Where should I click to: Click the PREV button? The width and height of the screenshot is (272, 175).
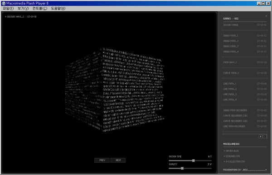102,160
